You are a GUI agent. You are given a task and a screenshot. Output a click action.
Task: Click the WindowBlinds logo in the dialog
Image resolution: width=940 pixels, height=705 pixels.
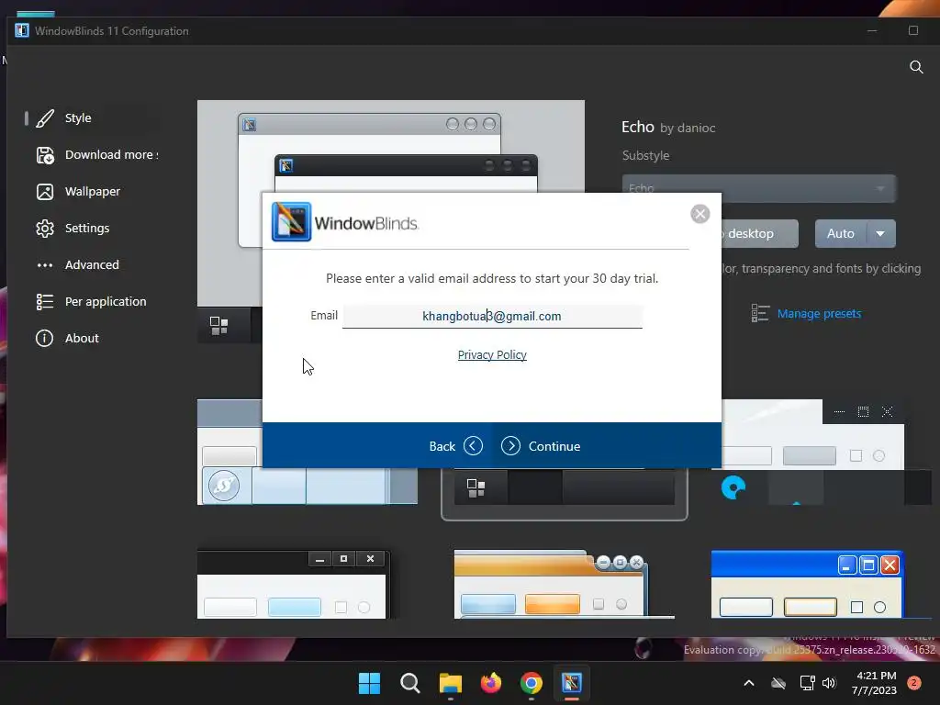point(291,222)
